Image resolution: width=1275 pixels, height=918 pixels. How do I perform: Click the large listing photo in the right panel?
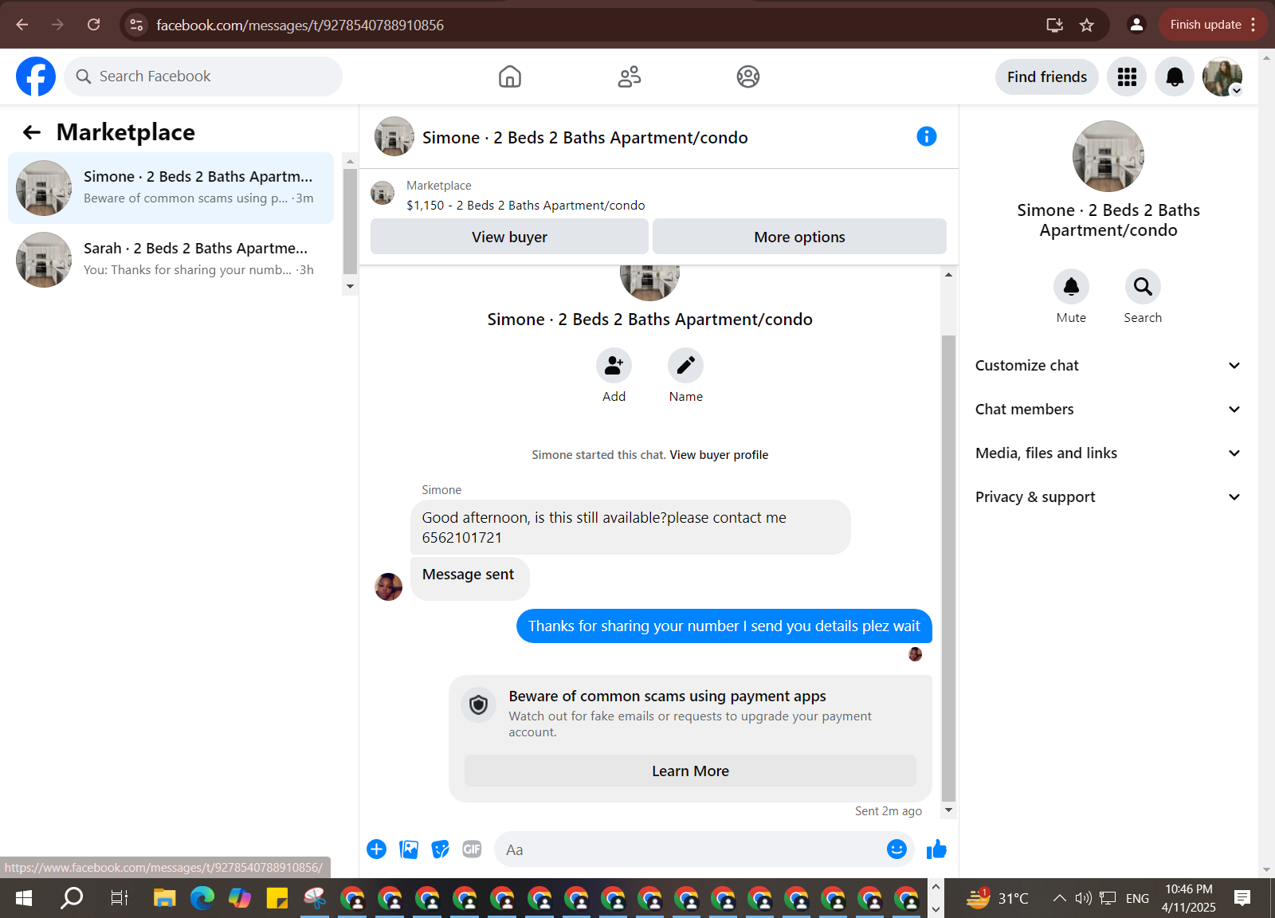pos(1108,156)
